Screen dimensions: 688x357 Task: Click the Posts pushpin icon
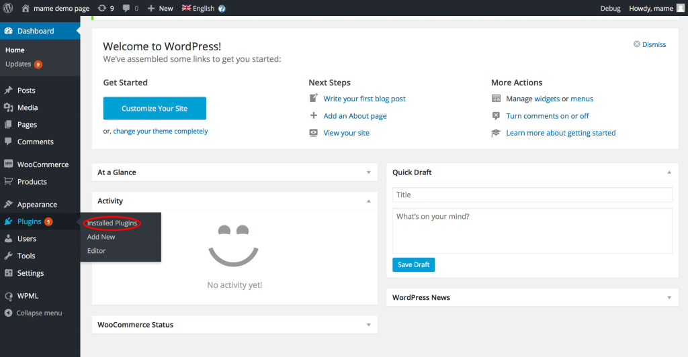[8, 90]
